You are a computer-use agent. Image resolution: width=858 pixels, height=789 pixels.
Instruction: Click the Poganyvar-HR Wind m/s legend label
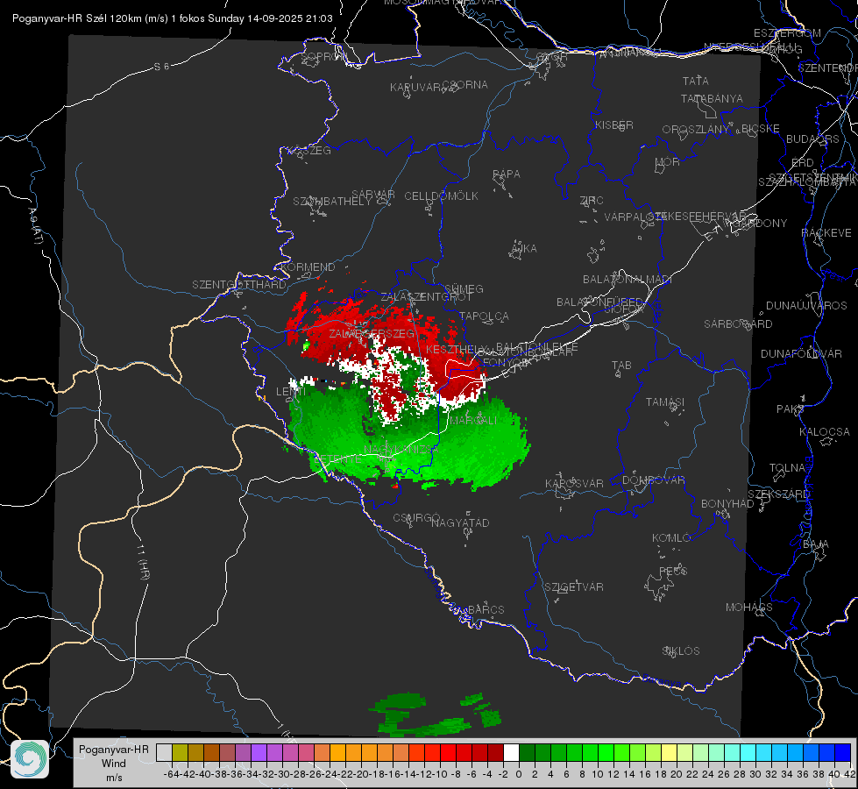114,764
